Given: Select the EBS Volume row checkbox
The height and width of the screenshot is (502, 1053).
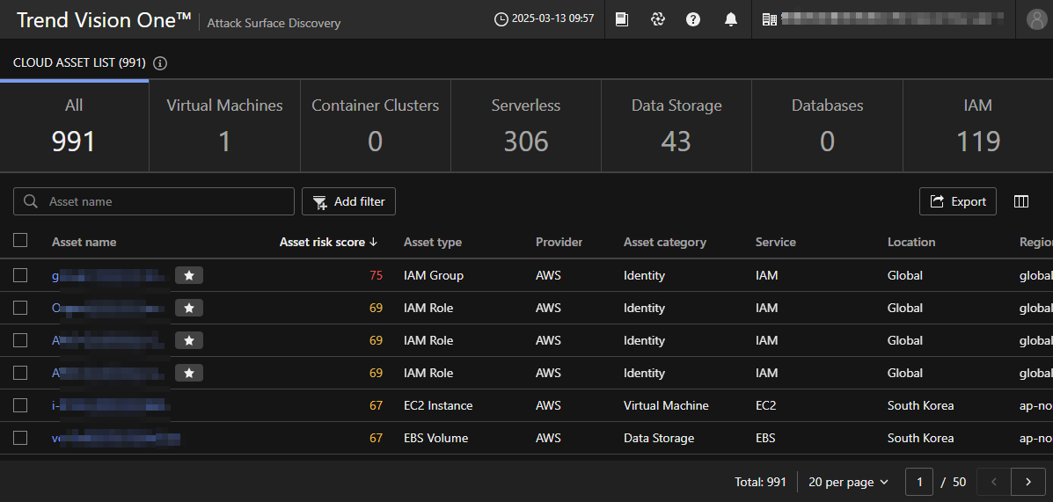Looking at the screenshot, I should (x=20, y=438).
